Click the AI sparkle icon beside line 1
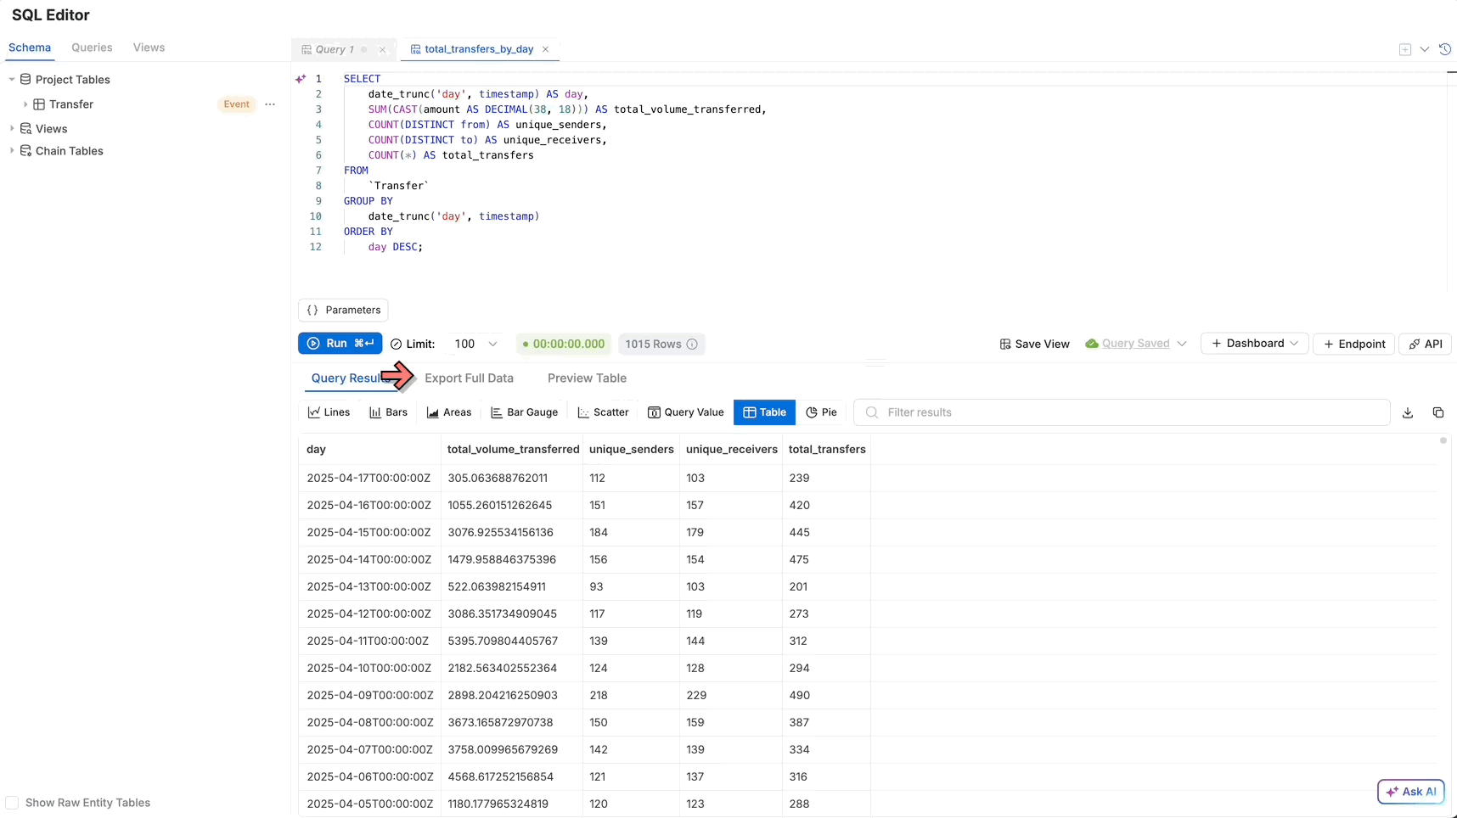This screenshot has width=1457, height=818. click(x=301, y=79)
